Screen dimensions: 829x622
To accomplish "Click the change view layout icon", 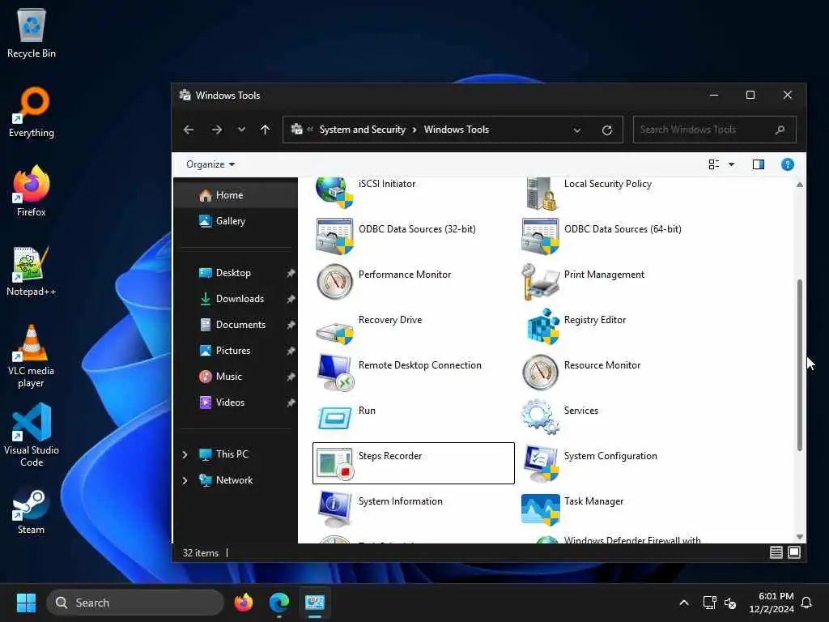I will point(714,164).
